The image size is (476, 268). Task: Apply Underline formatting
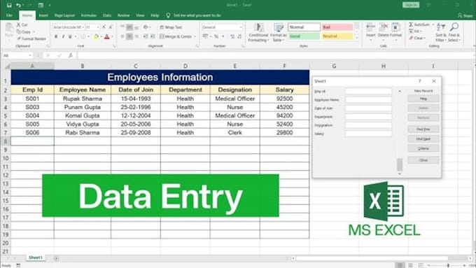[70, 36]
